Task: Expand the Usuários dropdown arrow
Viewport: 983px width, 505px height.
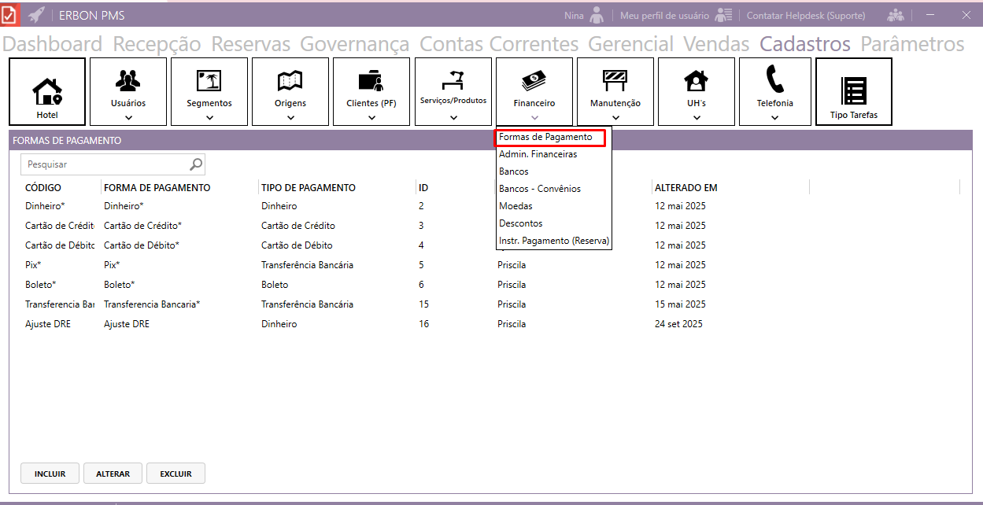Action: point(128,118)
